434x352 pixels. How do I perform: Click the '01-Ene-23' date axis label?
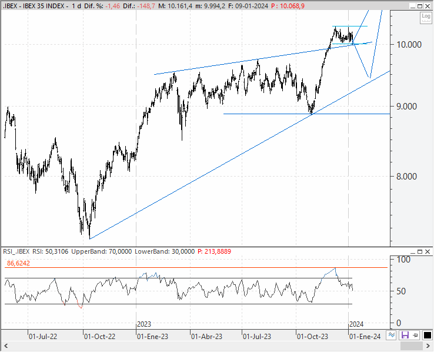(152, 337)
